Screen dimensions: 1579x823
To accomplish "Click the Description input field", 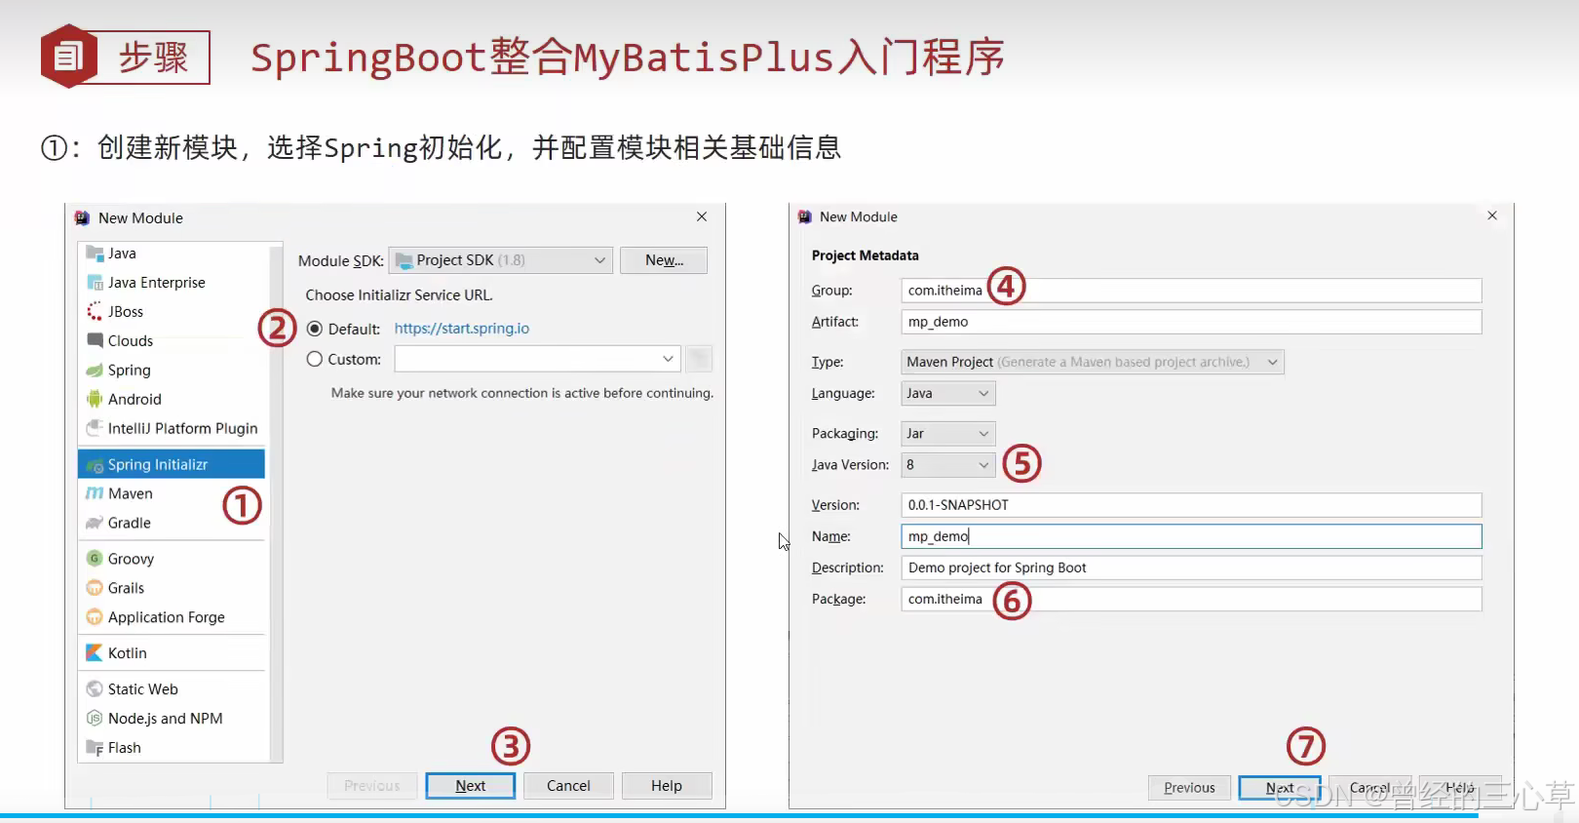I will (x=1191, y=568).
